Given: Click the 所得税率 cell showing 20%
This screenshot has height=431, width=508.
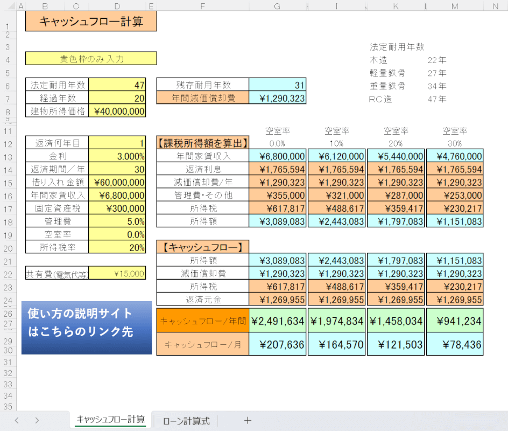Looking at the screenshot, I should (117, 247).
